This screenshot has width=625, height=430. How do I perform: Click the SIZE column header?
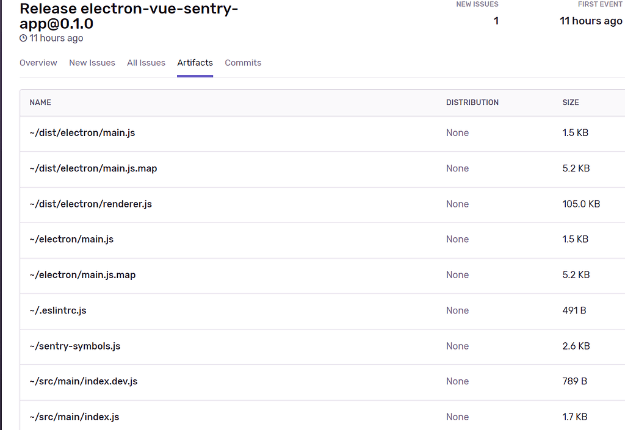pyautogui.click(x=570, y=102)
